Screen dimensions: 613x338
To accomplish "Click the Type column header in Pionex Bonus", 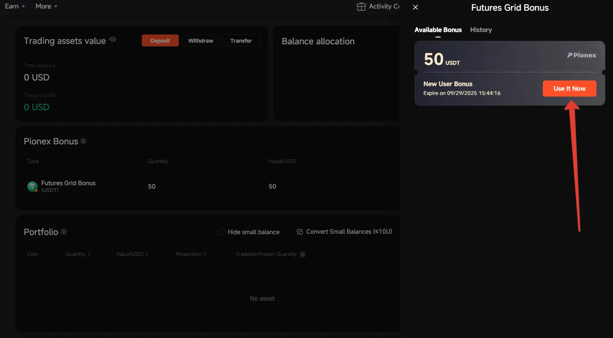I will pos(33,161).
